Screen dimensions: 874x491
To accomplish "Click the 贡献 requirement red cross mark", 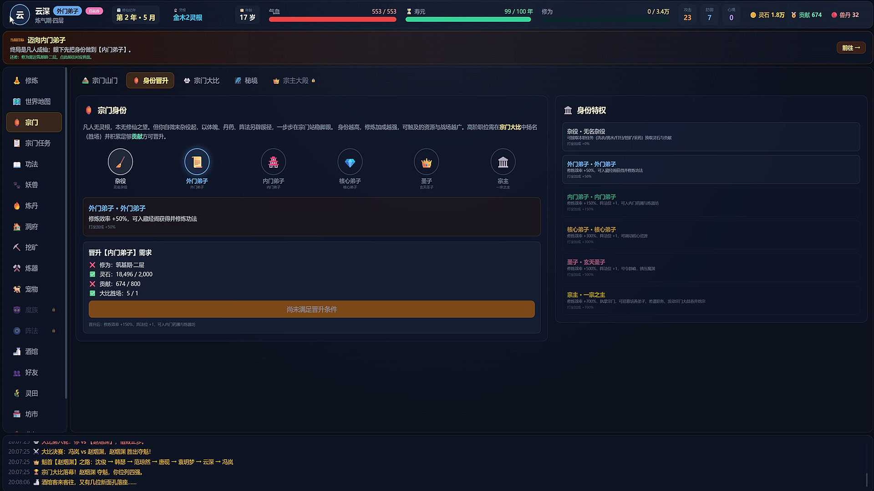I will click(92, 284).
